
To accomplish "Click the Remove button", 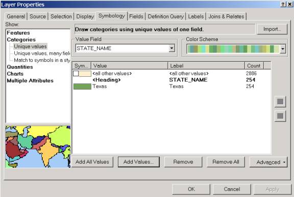I will [183, 162].
